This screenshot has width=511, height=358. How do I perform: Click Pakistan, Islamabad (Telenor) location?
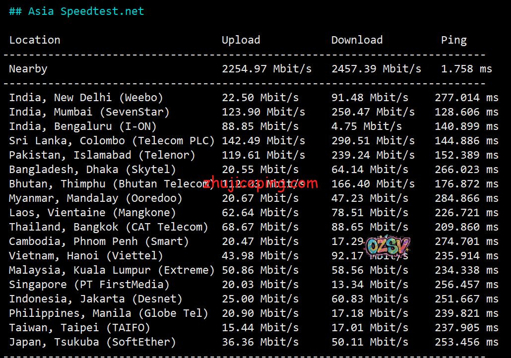click(102, 155)
